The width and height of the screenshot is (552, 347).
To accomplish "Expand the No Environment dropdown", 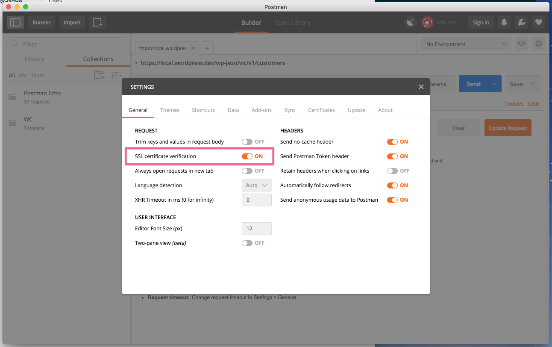I will point(466,44).
